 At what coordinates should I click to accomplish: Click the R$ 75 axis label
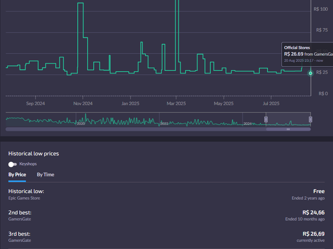coord(322,30)
